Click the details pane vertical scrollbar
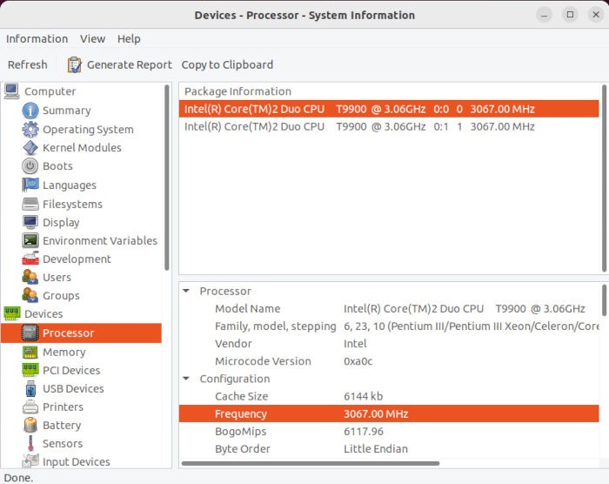Screen dimensions: 609x484 coord(604,301)
